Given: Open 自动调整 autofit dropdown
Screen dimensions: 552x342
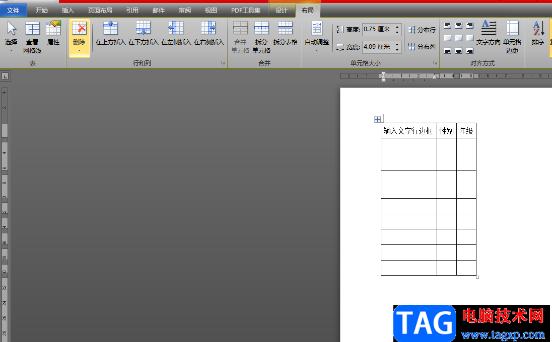Looking at the screenshot, I should (x=317, y=37).
